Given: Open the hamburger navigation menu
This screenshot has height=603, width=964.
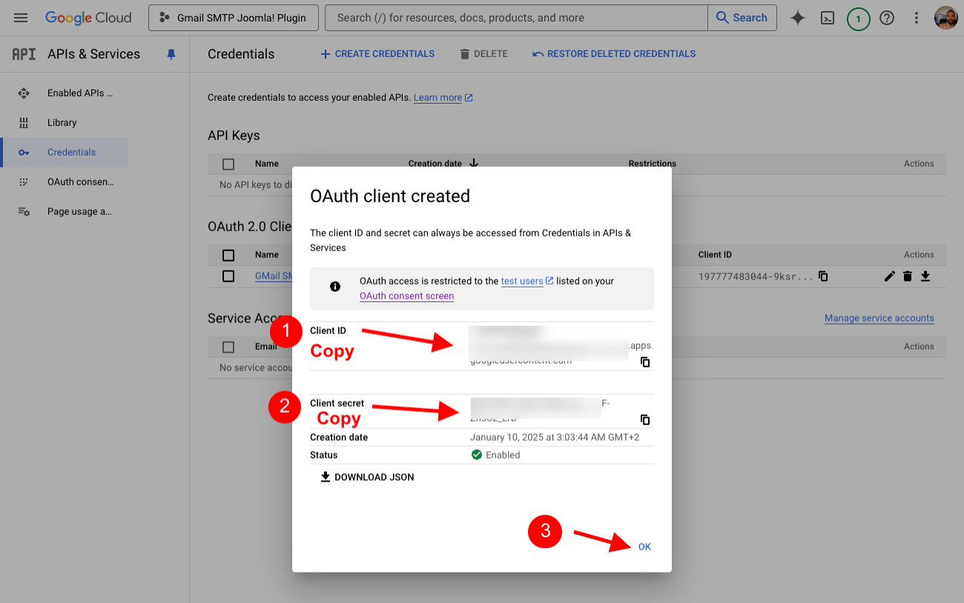Looking at the screenshot, I should point(21,18).
